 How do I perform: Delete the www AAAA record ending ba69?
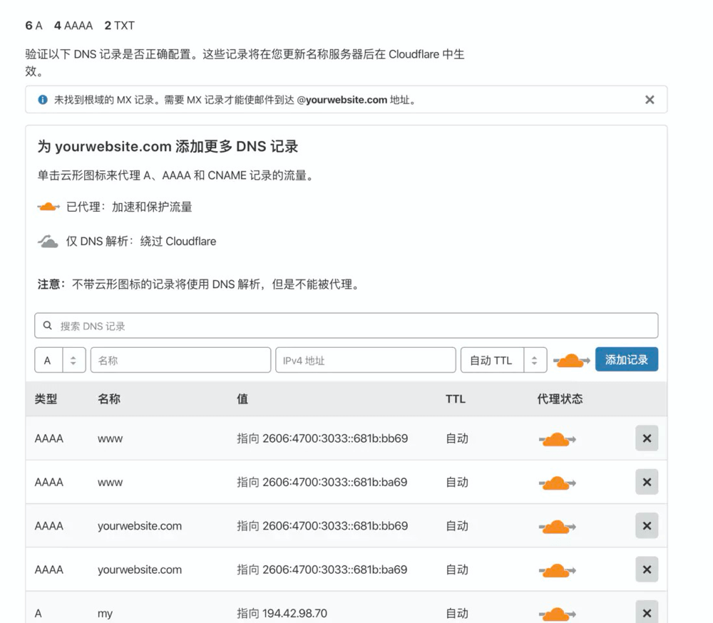click(647, 482)
